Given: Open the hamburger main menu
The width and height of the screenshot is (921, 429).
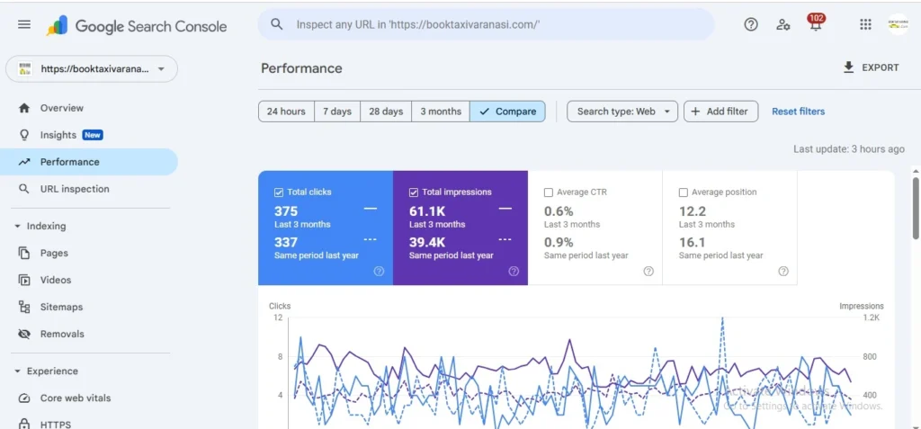Looking at the screenshot, I should [x=24, y=25].
